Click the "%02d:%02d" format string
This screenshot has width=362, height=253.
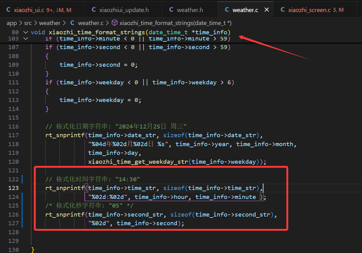pyautogui.click(x=108, y=197)
